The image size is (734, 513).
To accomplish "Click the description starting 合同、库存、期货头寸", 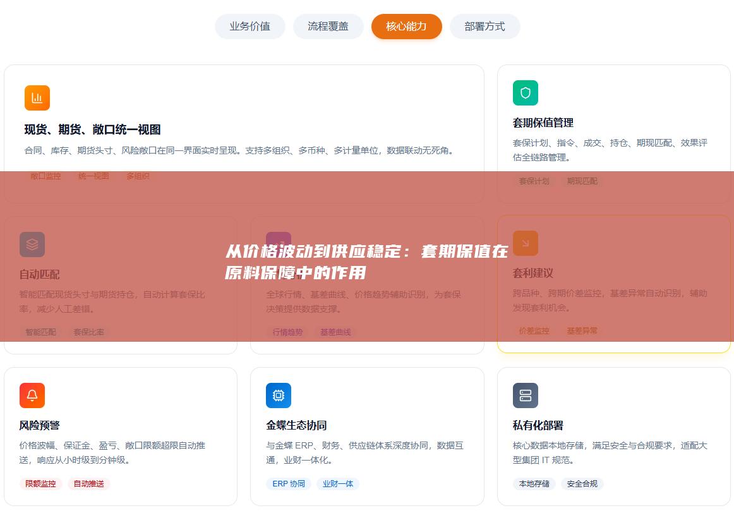I will pyautogui.click(x=241, y=150).
